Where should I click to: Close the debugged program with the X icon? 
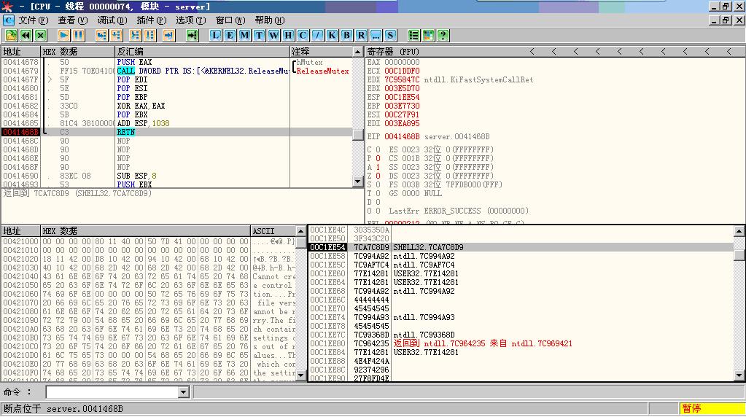coord(40,35)
